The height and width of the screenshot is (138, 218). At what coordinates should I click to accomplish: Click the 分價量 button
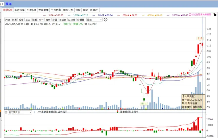tap(81, 20)
